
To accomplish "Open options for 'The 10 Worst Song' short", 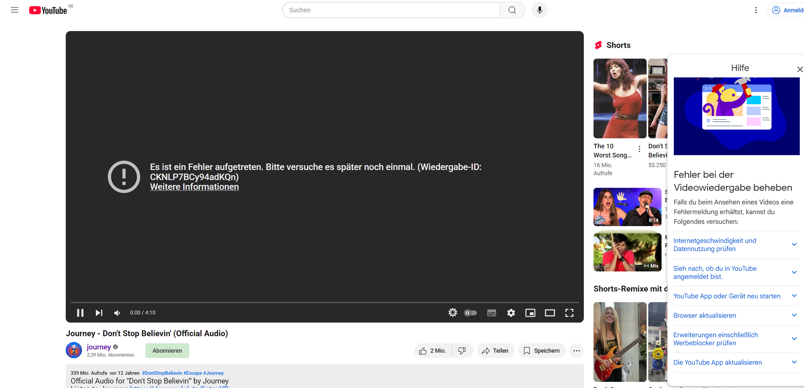I will pyautogui.click(x=639, y=149).
